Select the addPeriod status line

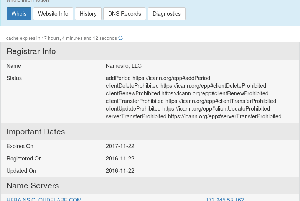coord(158,78)
